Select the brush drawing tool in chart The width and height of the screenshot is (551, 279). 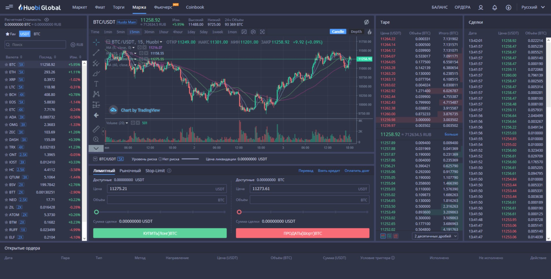pos(96,73)
